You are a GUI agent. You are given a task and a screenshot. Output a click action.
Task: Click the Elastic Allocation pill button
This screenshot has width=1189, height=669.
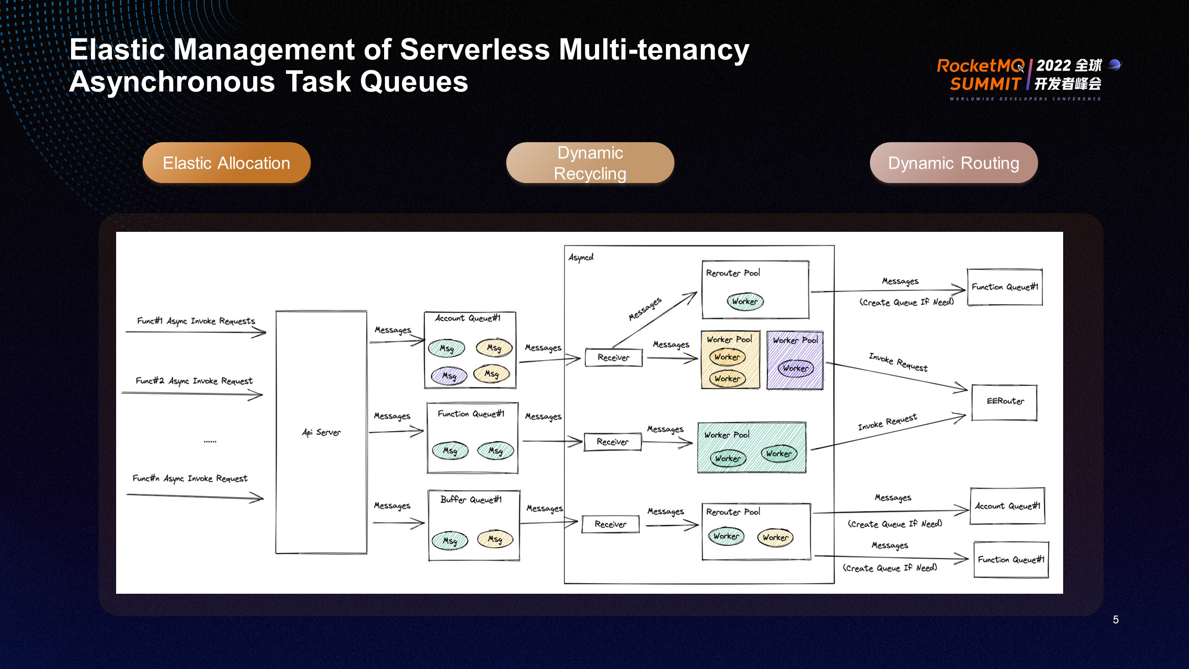(x=226, y=163)
